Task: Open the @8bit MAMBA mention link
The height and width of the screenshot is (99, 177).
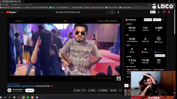Action: (14, 86)
